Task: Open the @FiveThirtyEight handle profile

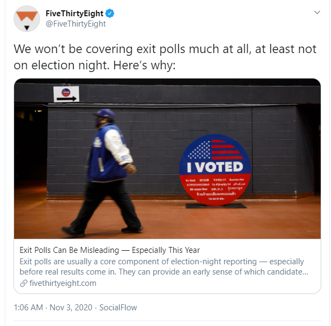Action: click(x=76, y=24)
